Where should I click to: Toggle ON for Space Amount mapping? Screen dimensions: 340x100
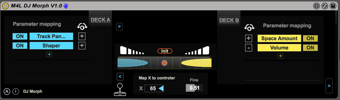click(310, 38)
